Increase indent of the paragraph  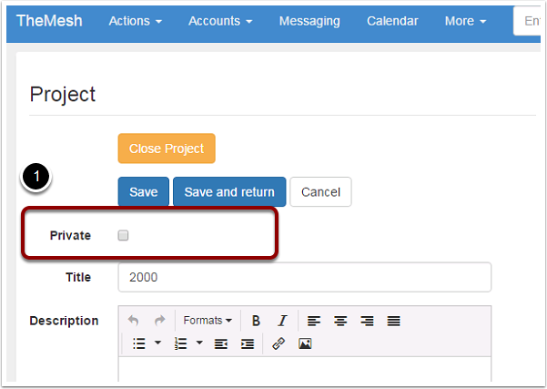click(x=248, y=344)
